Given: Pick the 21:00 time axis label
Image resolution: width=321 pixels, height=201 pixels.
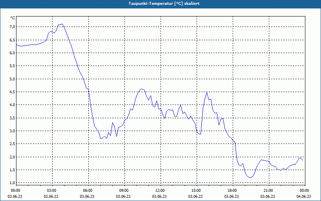Looking at the screenshot, I should coord(268,191).
